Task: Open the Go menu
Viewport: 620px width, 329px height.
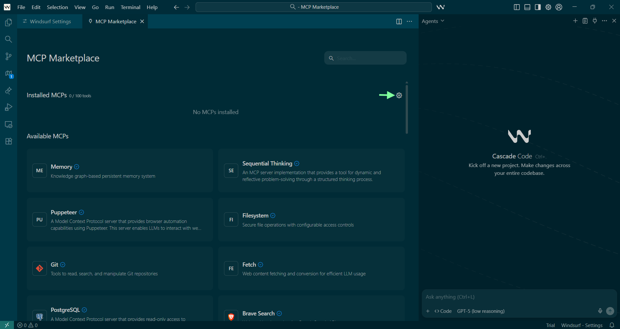Action: pos(95,7)
